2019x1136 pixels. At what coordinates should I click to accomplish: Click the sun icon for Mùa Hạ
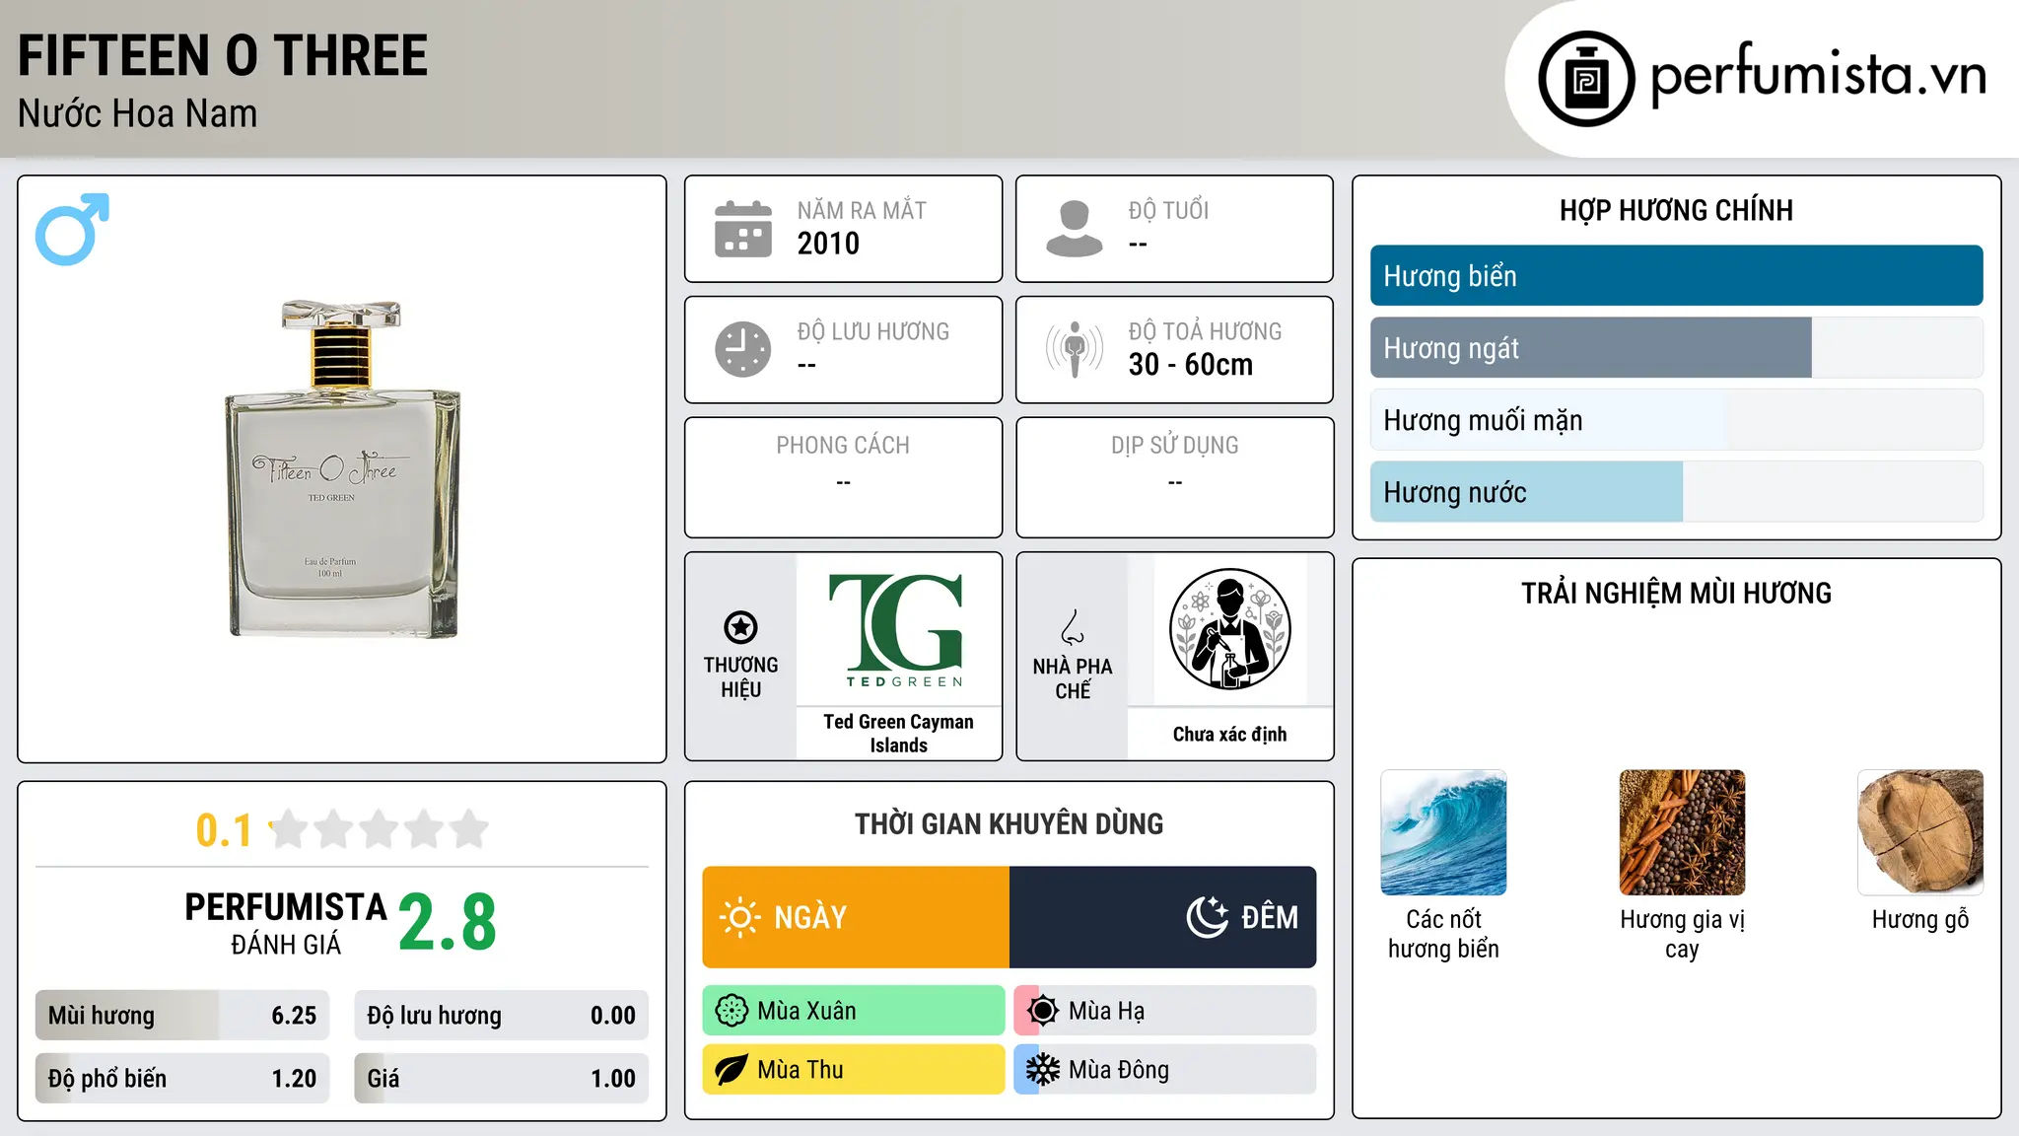tap(1043, 1011)
